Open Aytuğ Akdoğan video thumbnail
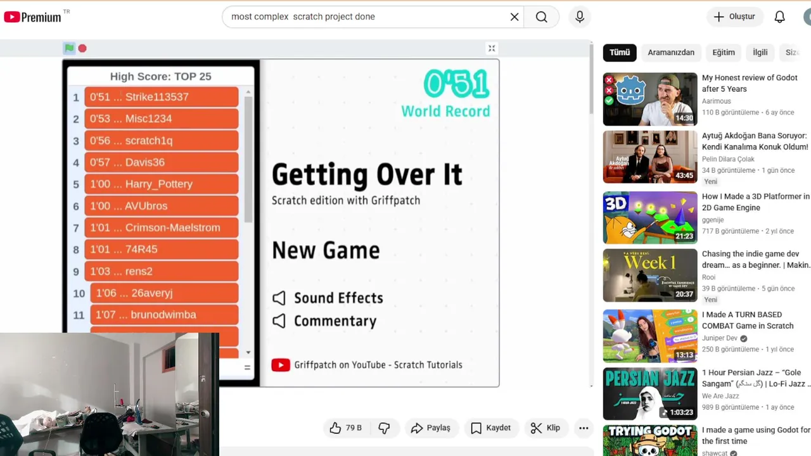The image size is (811, 456). pyautogui.click(x=650, y=157)
